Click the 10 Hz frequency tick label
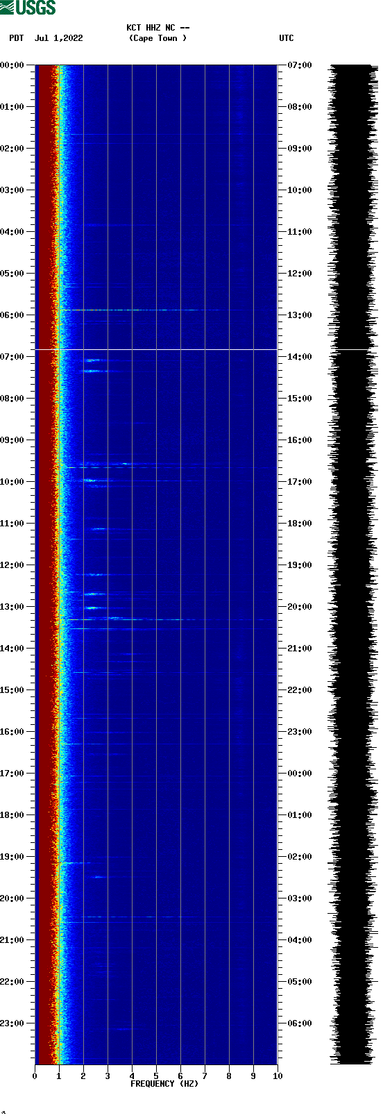 [x=278, y=1076]
